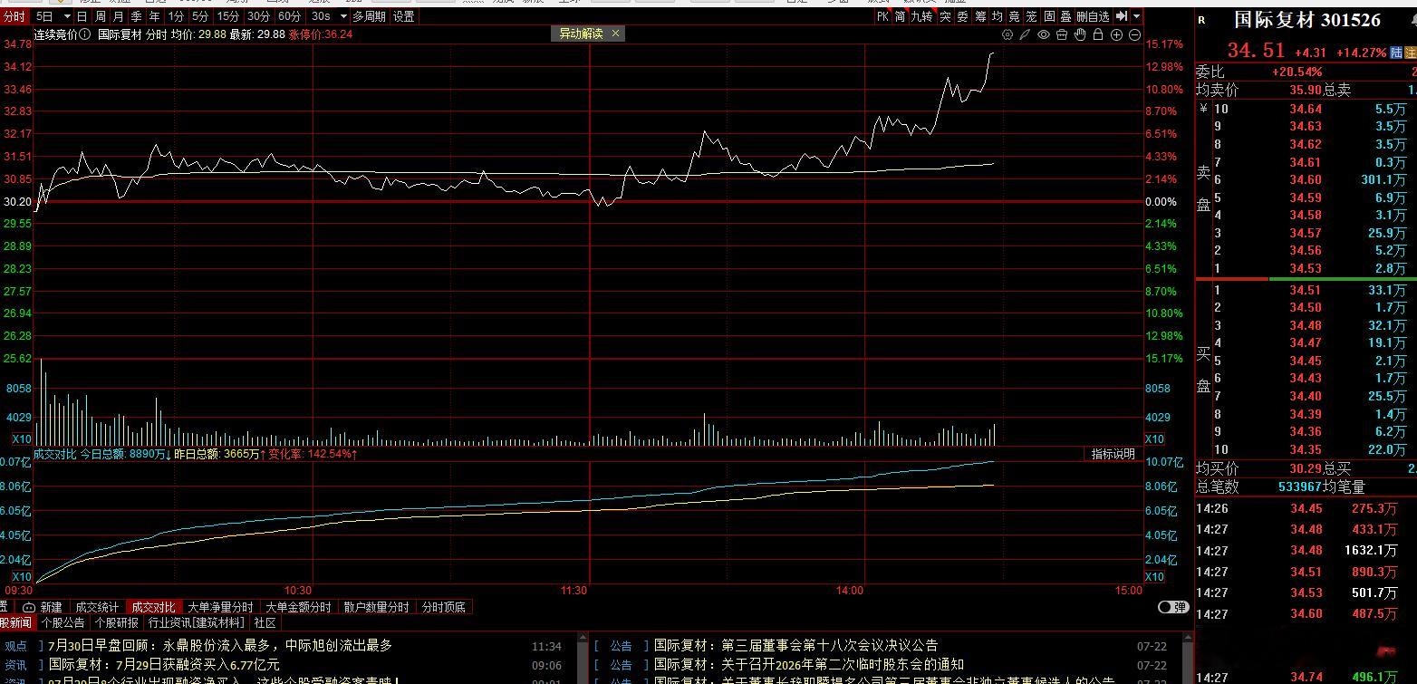Open the 社区 community tab
This screenshot has height=684, width=1417.
[265, 623]
